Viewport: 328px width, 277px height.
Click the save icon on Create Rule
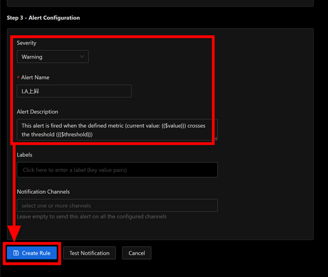click(16, 253)
